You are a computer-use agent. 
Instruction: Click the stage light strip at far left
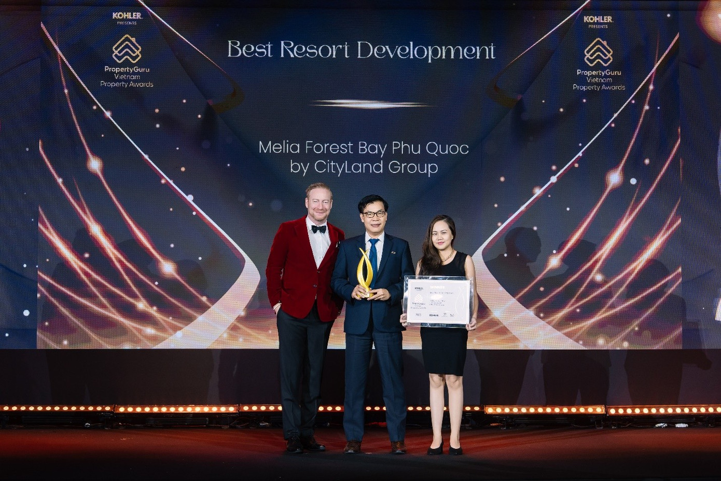(57, 409)
